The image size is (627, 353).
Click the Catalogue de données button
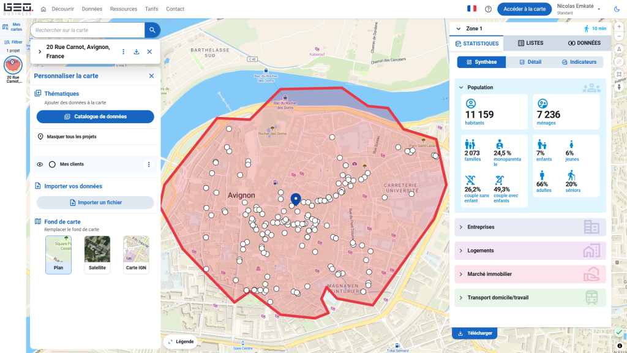(x=95, y=116)
